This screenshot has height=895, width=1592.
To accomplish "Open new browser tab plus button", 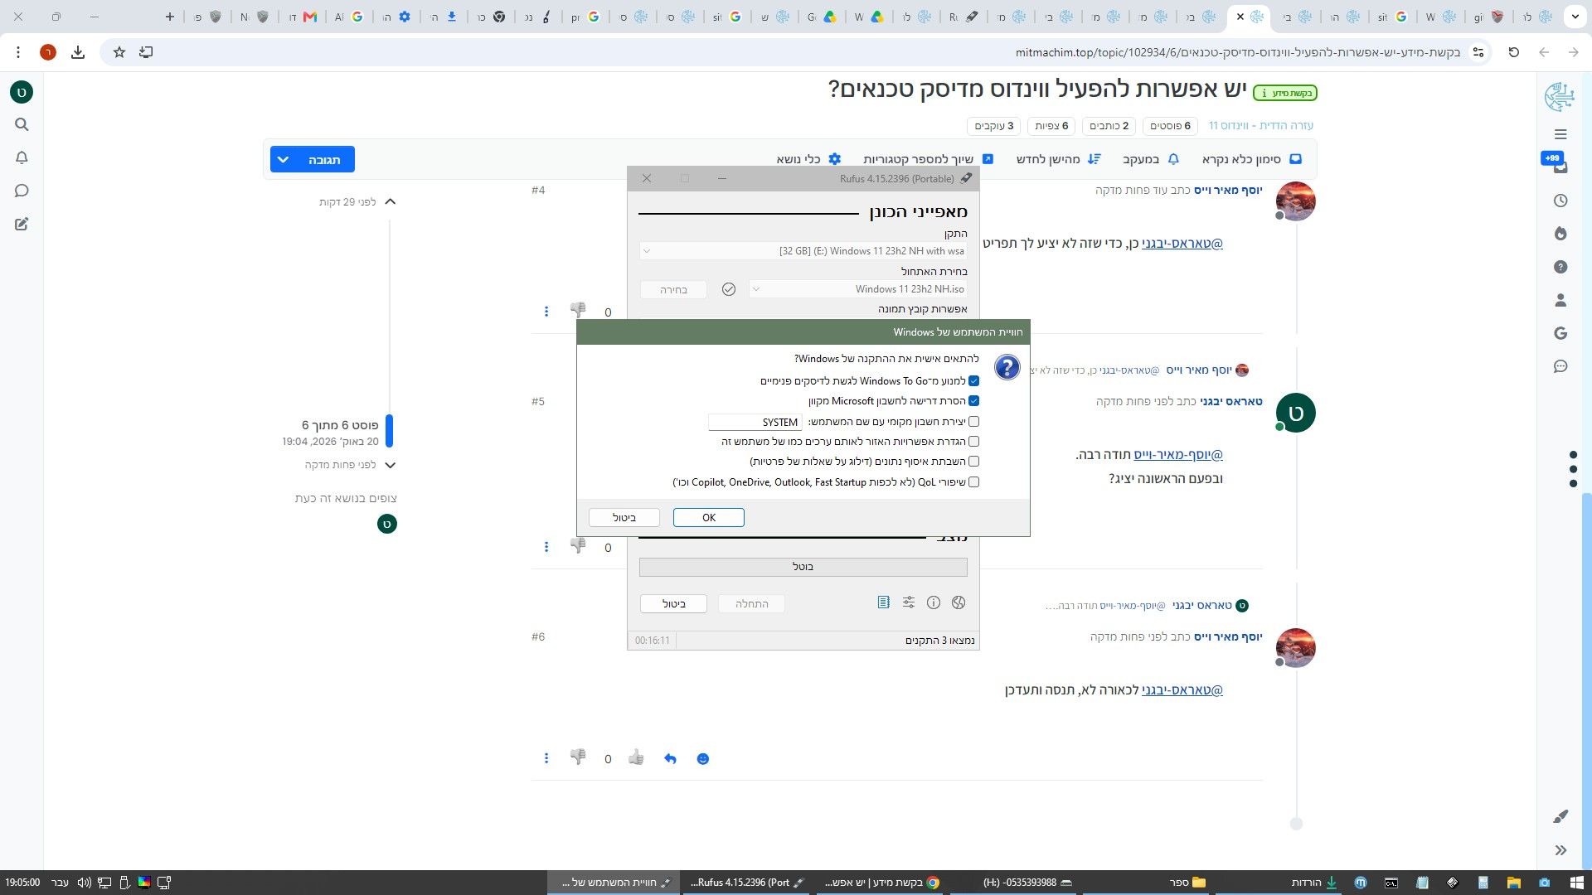I will coord(169,17).
